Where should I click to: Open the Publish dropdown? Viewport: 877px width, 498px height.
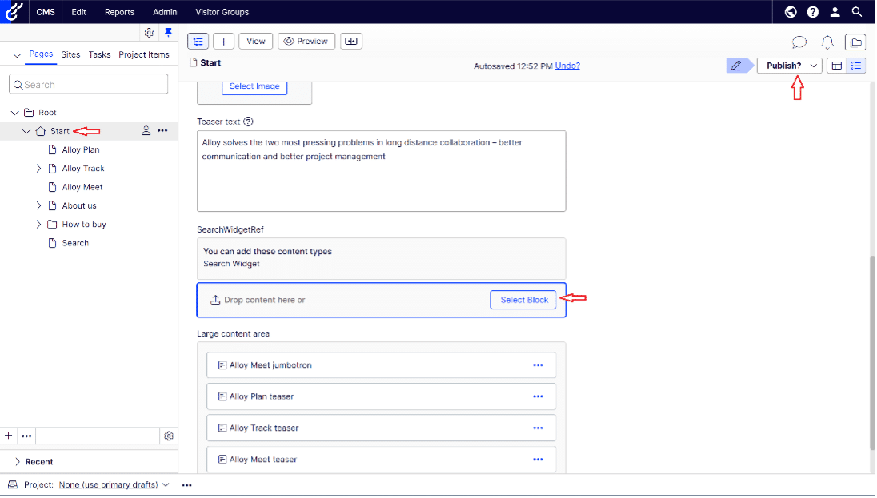pyautogui.click(x=814, y=66)
